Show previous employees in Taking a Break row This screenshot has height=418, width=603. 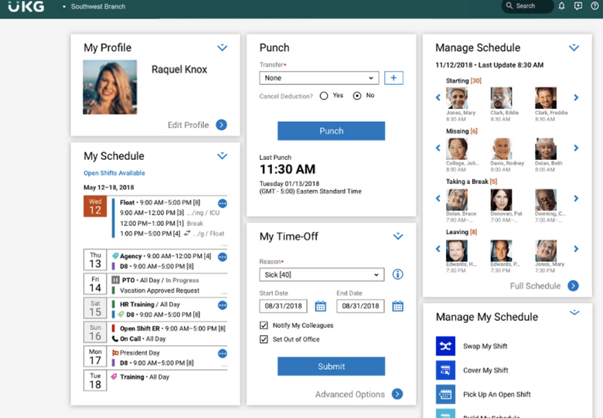coord(438,199)
